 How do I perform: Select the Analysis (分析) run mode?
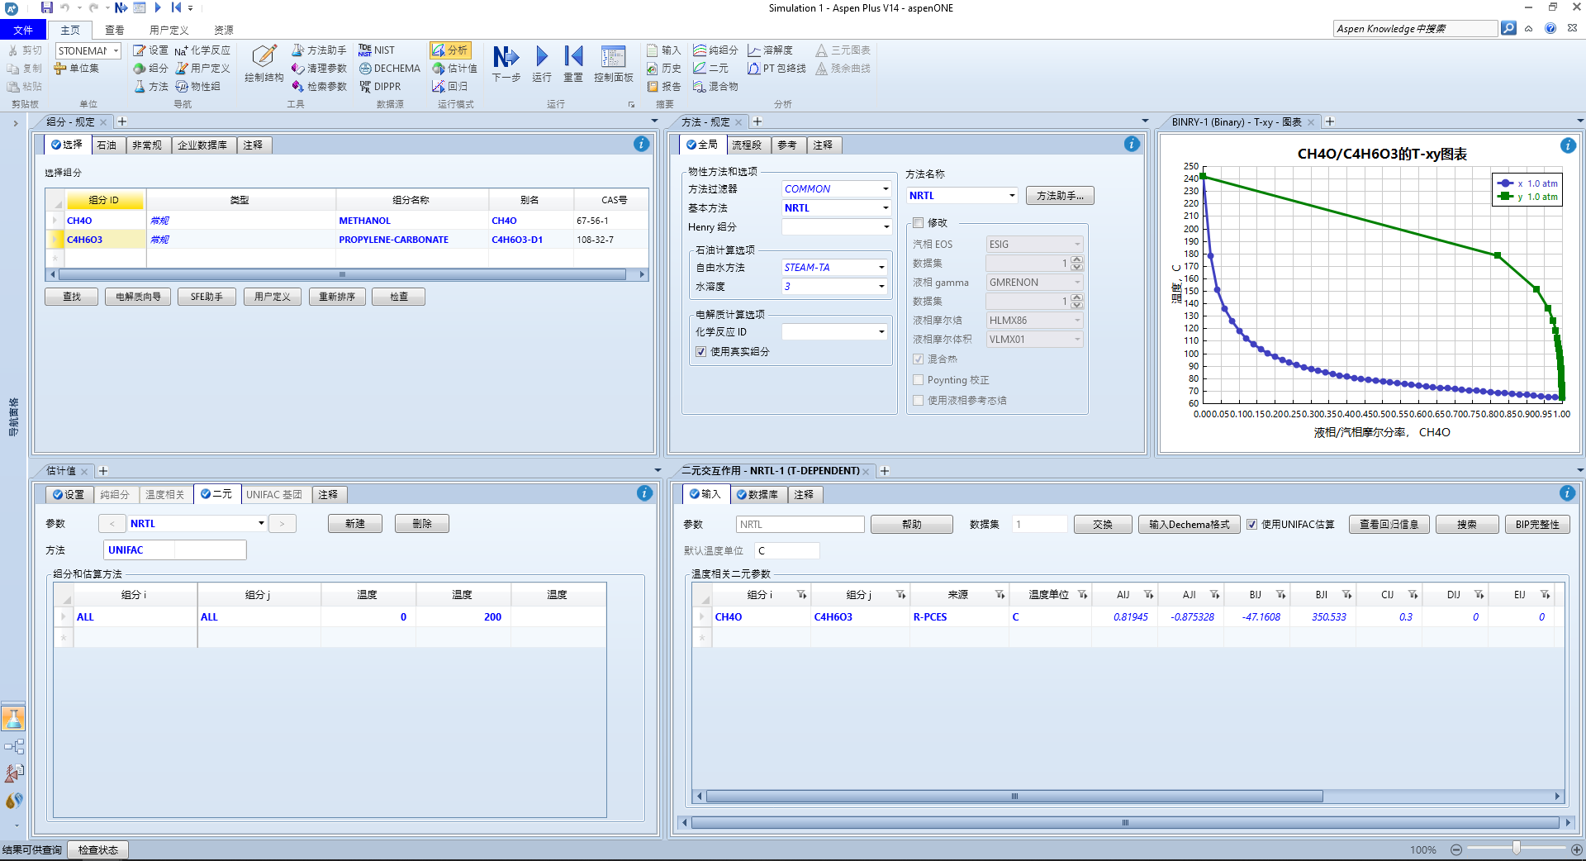click(450, 50)
